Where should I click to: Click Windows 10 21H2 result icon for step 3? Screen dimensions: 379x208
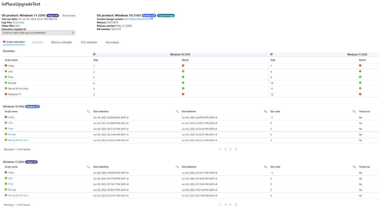(183, 77)
